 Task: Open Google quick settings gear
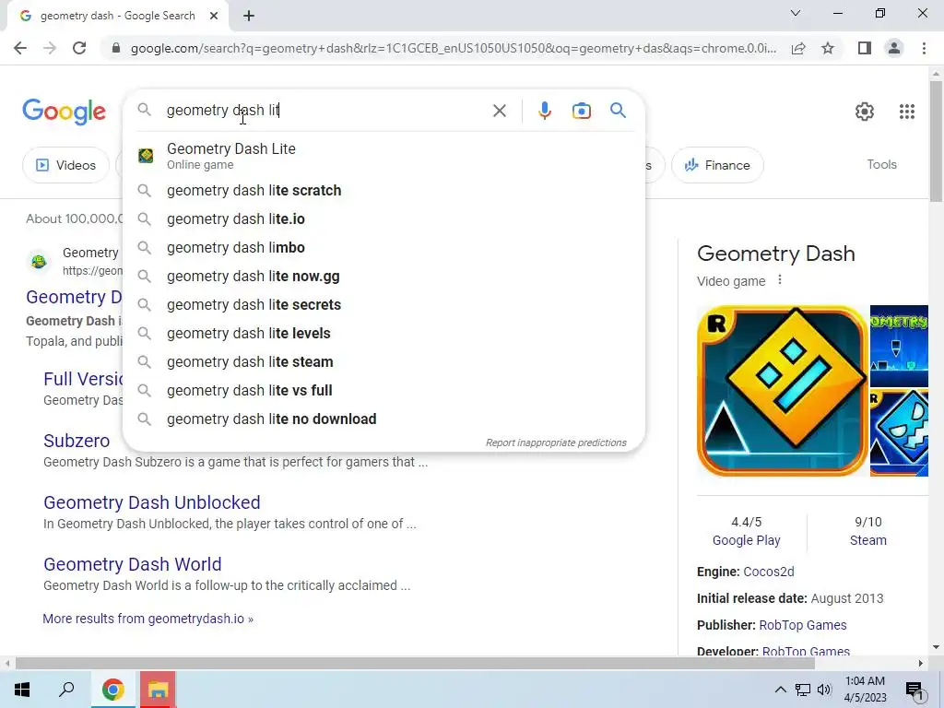click(x=865, y=112)
